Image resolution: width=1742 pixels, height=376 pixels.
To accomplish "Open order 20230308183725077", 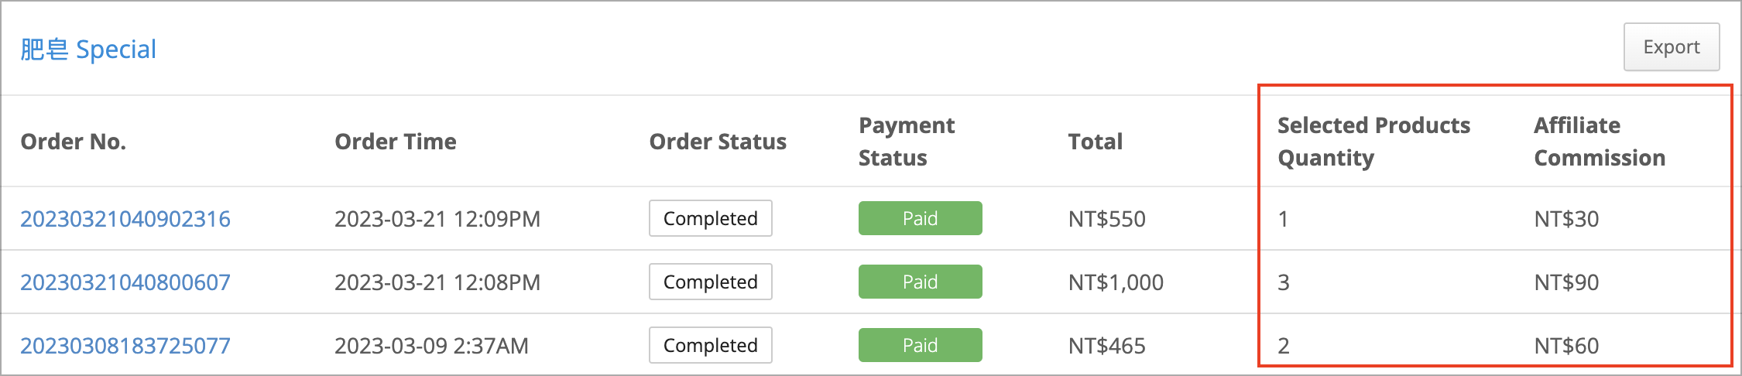I will coord(125,346).
